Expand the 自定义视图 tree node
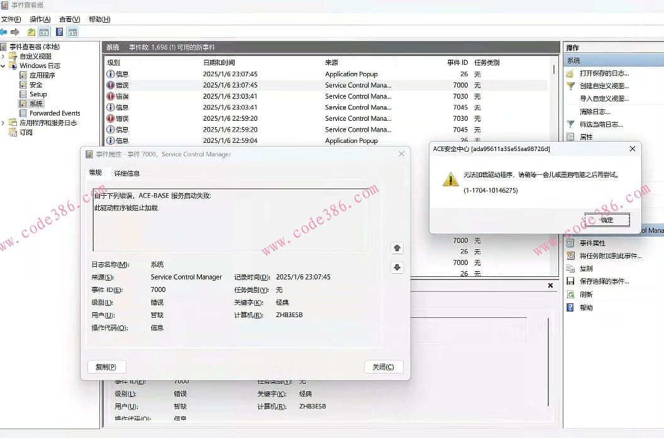Viewport: 664px width, 438px height. point(4,56)
